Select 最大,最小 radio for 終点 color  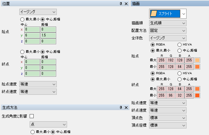tap(153, 79)
